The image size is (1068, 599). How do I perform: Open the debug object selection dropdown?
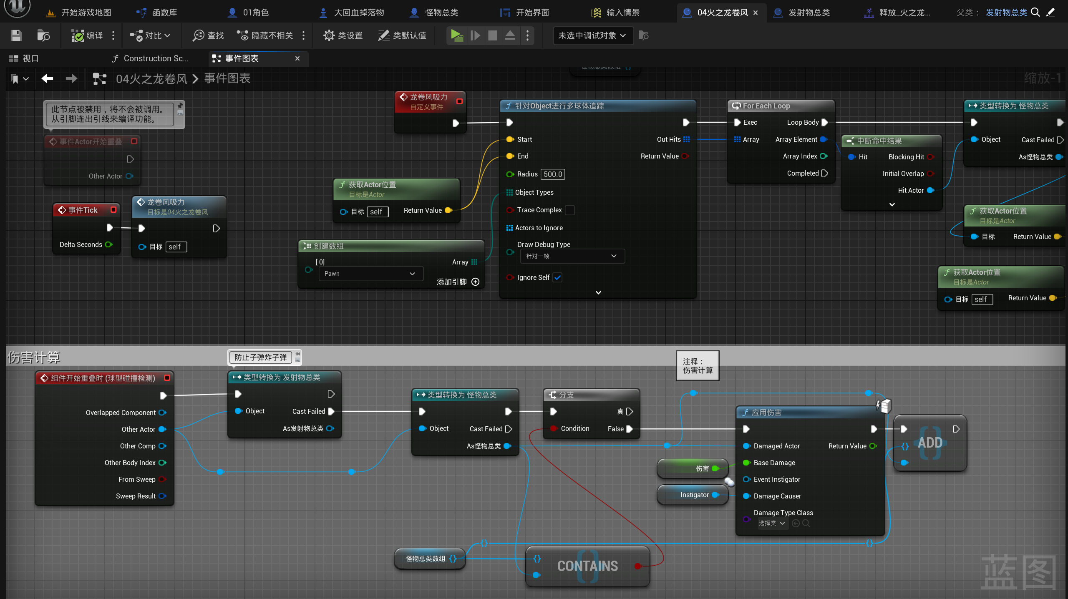pos(592,35)
